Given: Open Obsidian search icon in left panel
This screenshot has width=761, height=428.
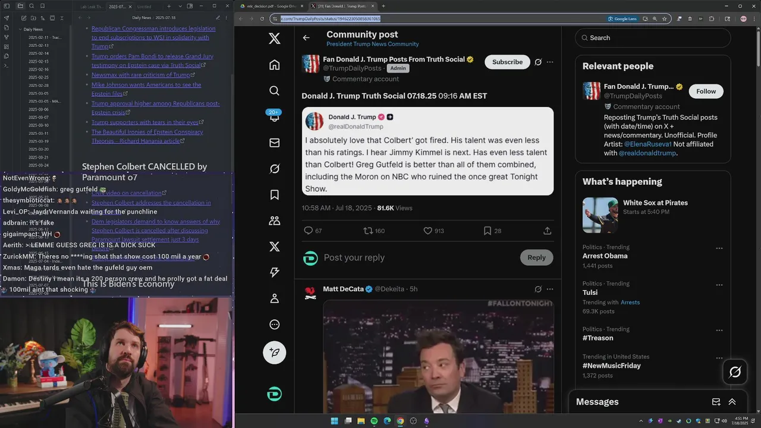Looking at the screenshot, I should point(32,6).
